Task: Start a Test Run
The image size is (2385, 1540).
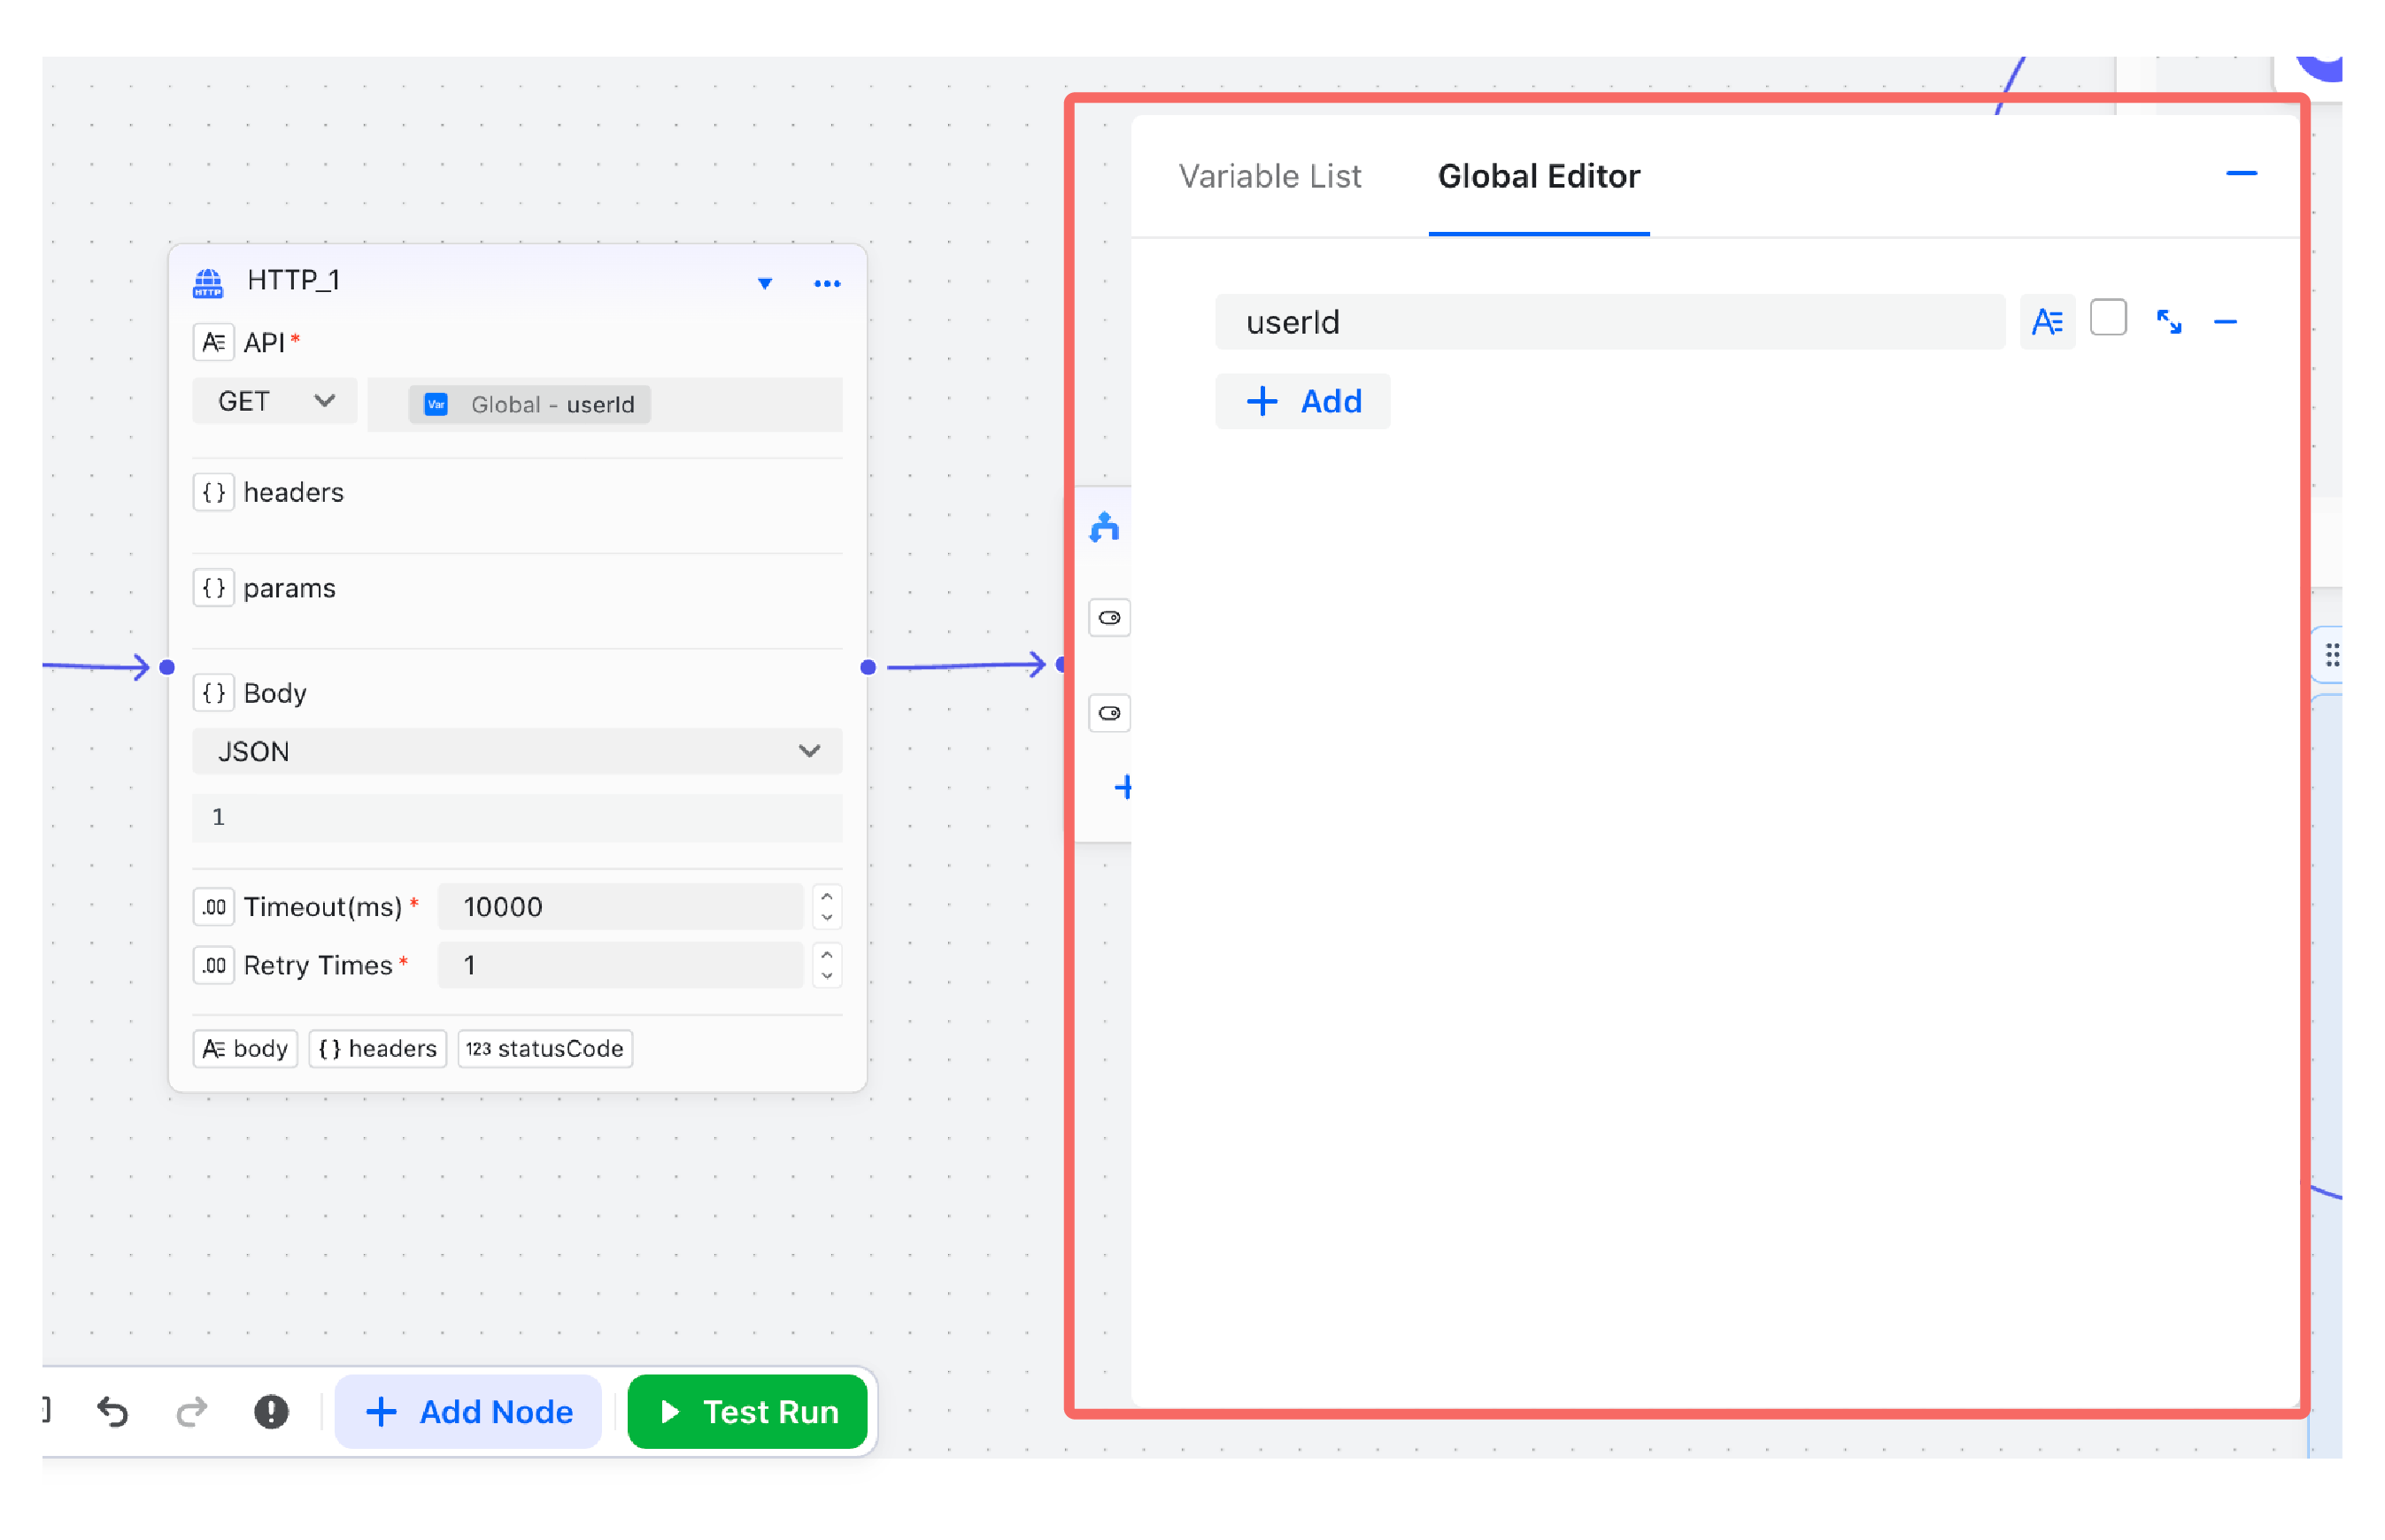Action: tap(747, 1411)
